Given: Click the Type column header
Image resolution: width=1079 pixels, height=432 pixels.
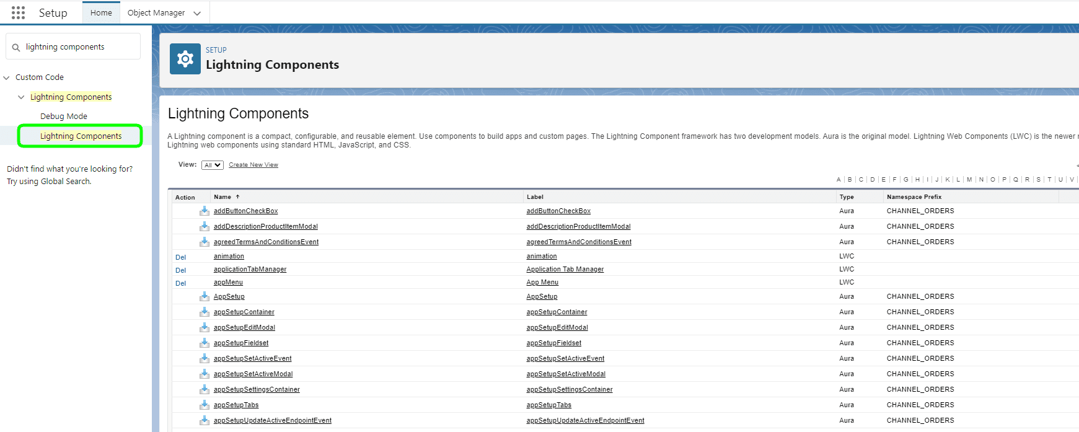Looking at the screenshot, I should [847, 197].
